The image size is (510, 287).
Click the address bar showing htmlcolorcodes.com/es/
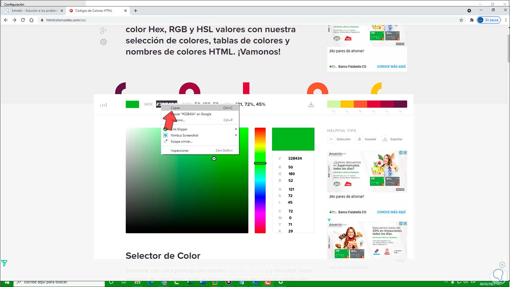pos(248,20)
